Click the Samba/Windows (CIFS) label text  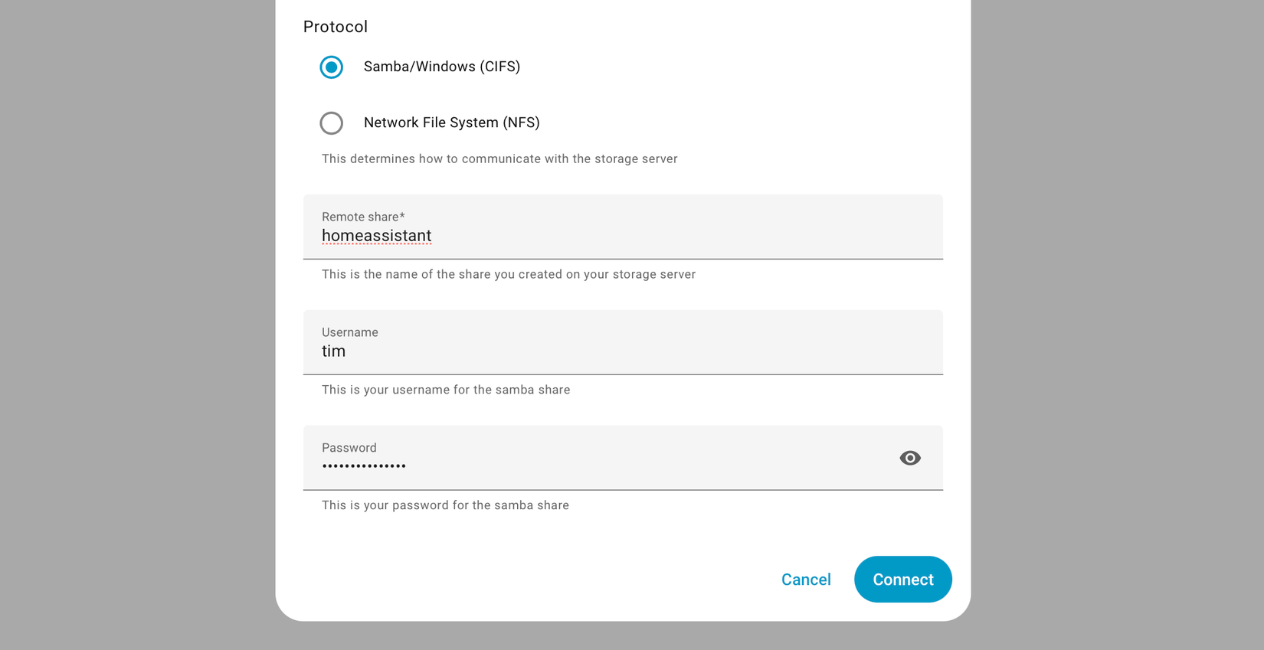point(442,67)
